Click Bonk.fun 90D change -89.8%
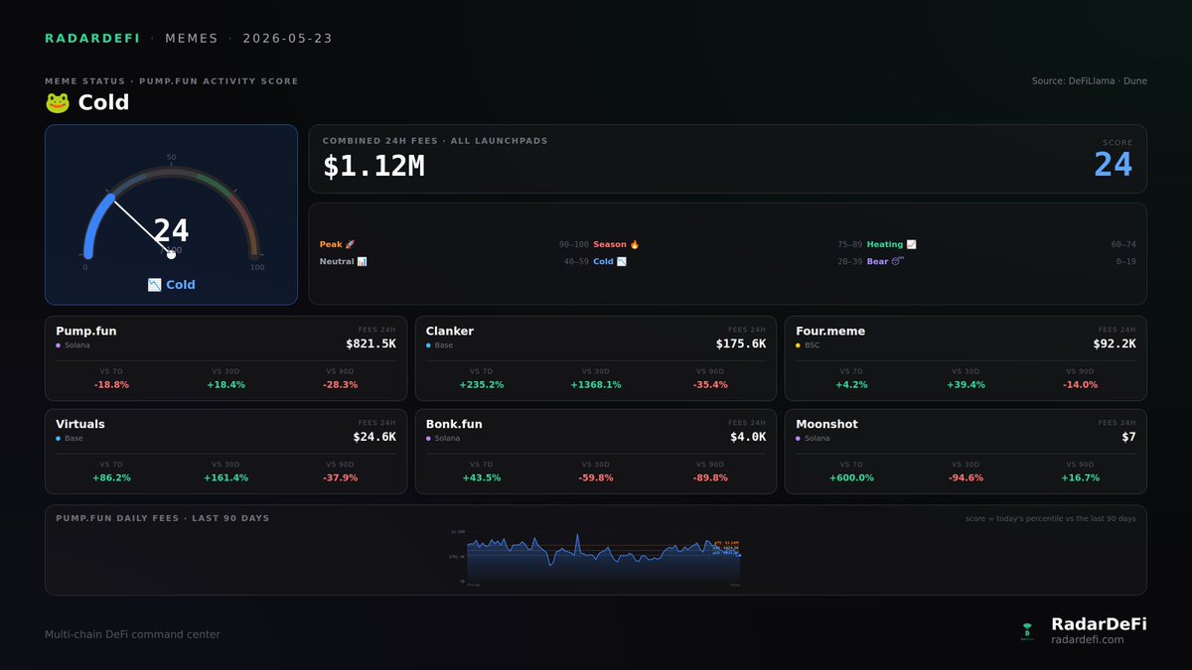 [710, 477]
